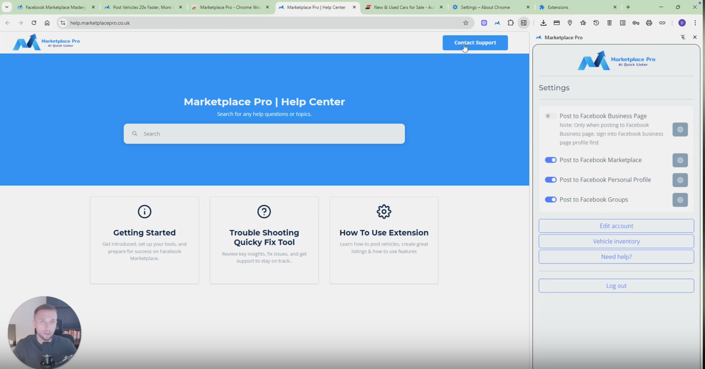Click the How To Use Extension gear icon

[x=384, y=212]
